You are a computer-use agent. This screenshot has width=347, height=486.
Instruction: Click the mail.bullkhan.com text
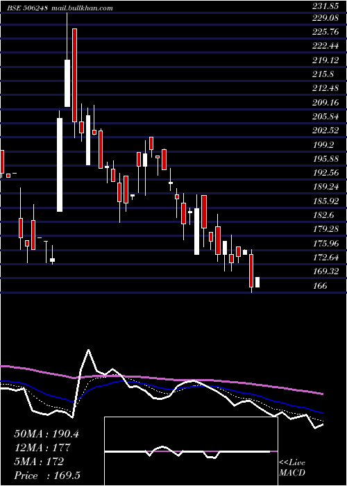click(x=81, y=8)
